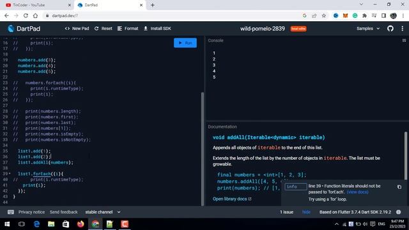Click line list1.addAll(numbers); in the editor
Viewport: 409px width, 230px height.
pos(45,162)
